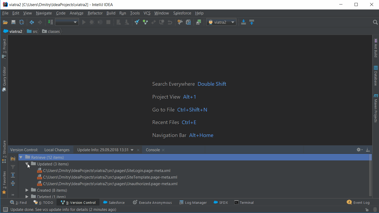Switch to the Console tab
Screen dimensions: 379x213
153,150
